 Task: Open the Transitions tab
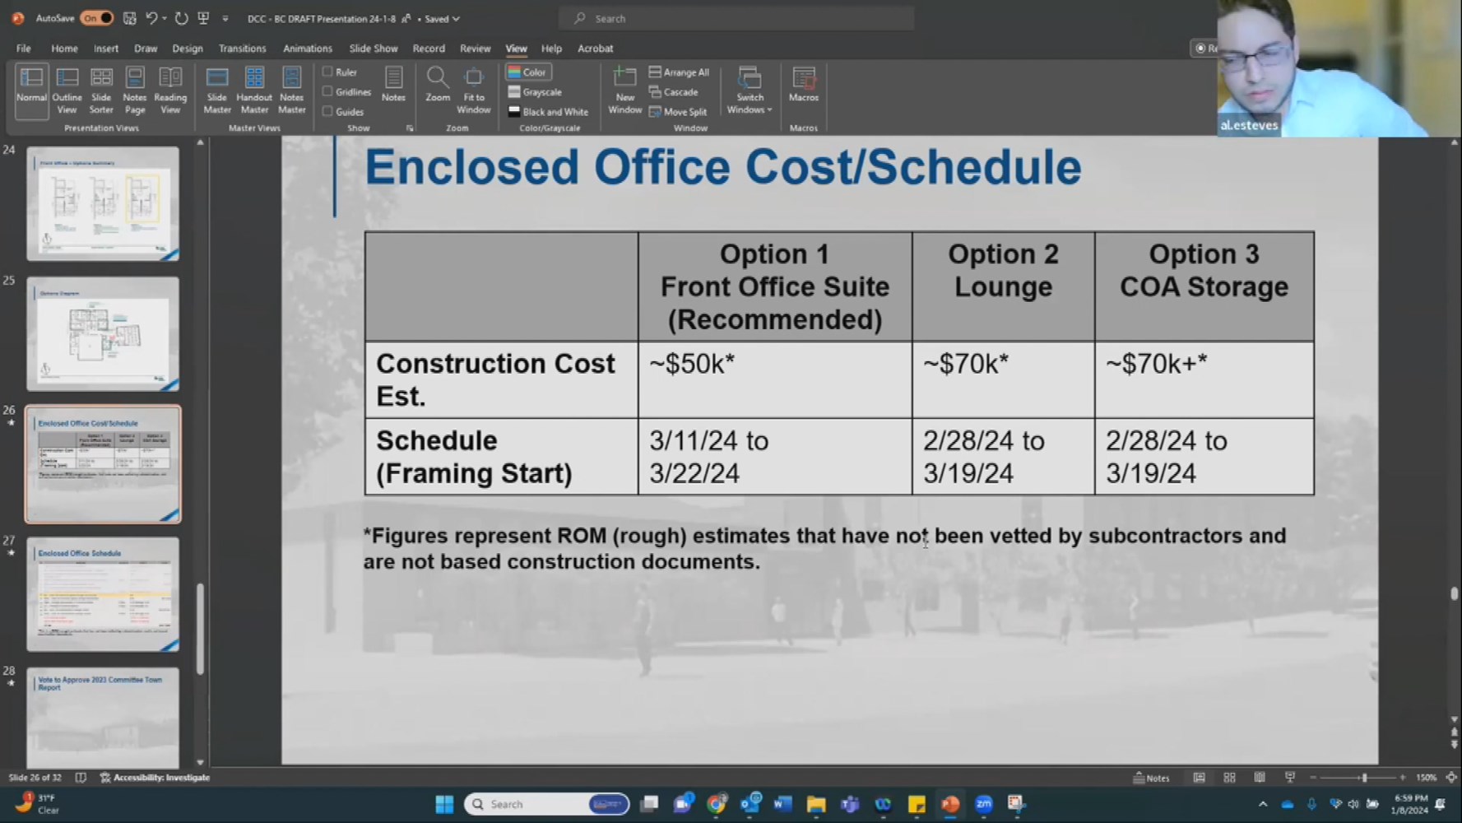[x=242, y=49]
